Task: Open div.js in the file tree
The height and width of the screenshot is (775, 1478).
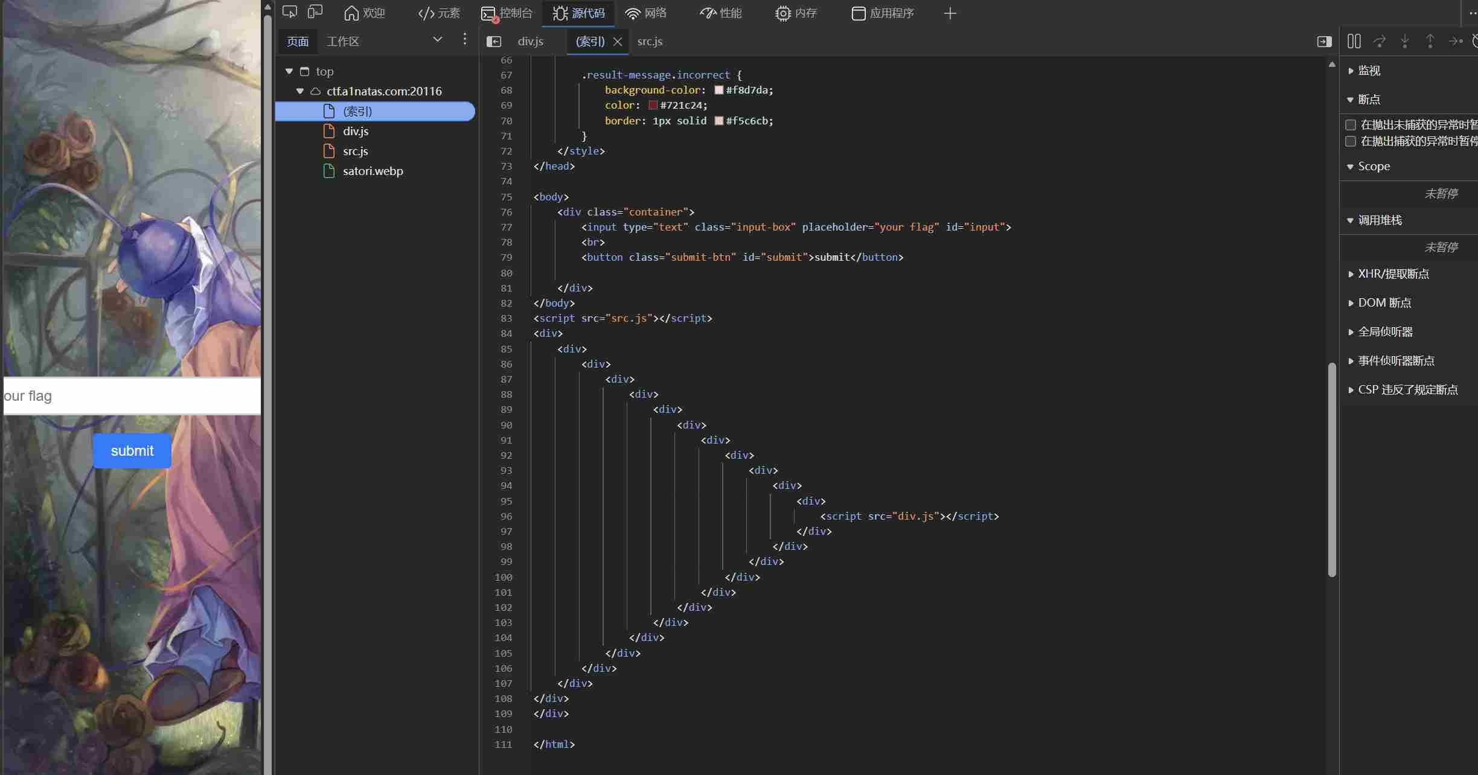Action: (x=355, y=131)
